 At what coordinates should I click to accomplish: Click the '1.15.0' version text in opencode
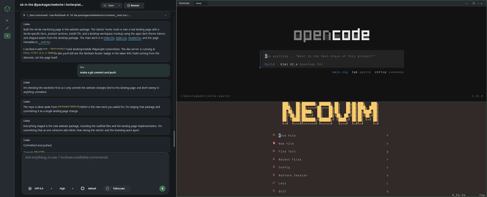(x=477, y=96)
